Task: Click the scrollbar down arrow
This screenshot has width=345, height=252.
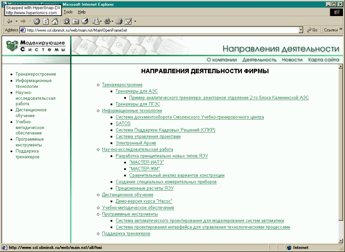Action: [341, 241]
